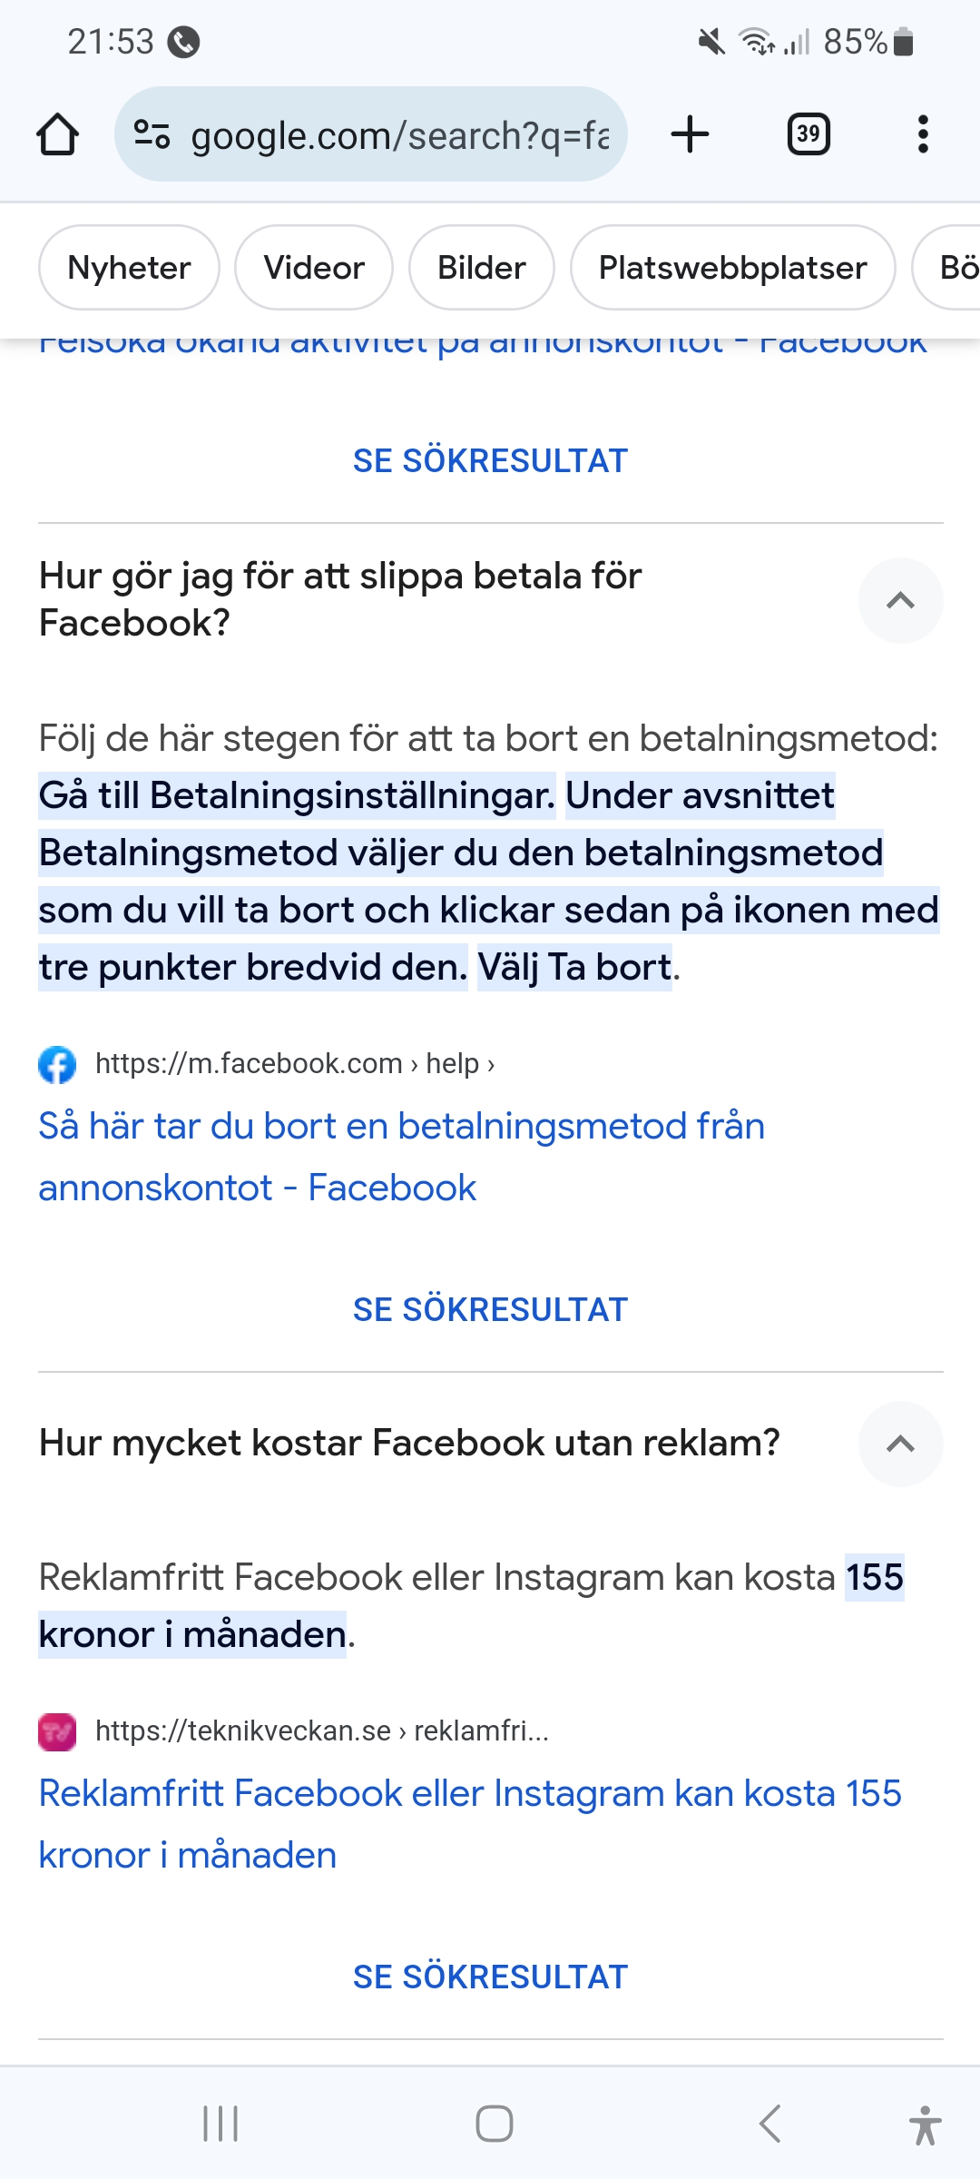Collapse 'Hur mycket kostar Facebook utan reklam?'
Image resolution: width=980 pixels, height=2179 pixels.
900,1444
